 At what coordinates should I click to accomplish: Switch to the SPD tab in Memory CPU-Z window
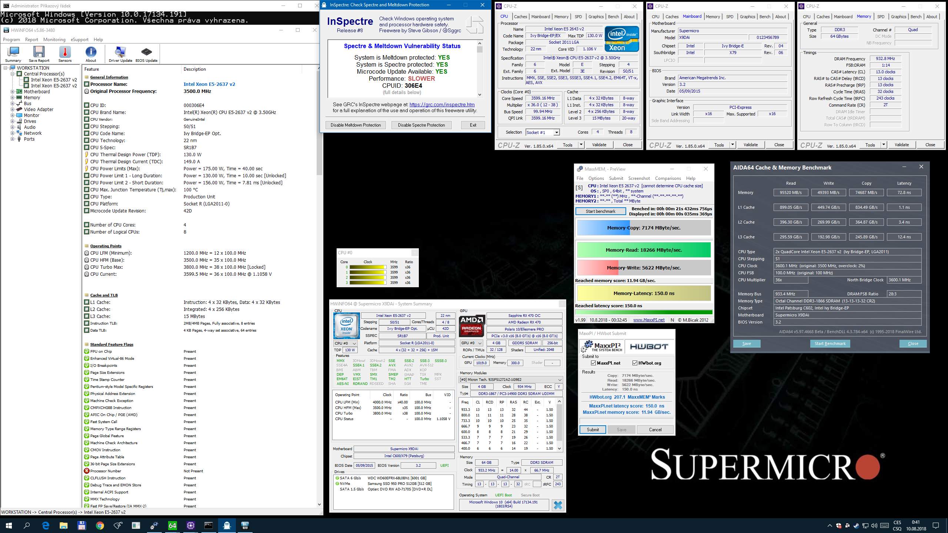(881, 17)
